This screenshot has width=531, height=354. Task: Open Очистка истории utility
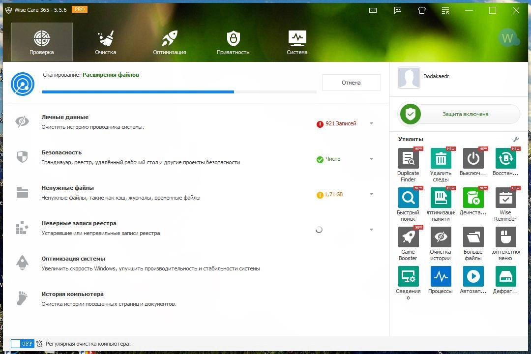tap(441, 237)
